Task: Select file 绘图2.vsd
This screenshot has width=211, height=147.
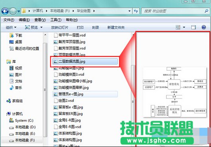Action: 64,101
